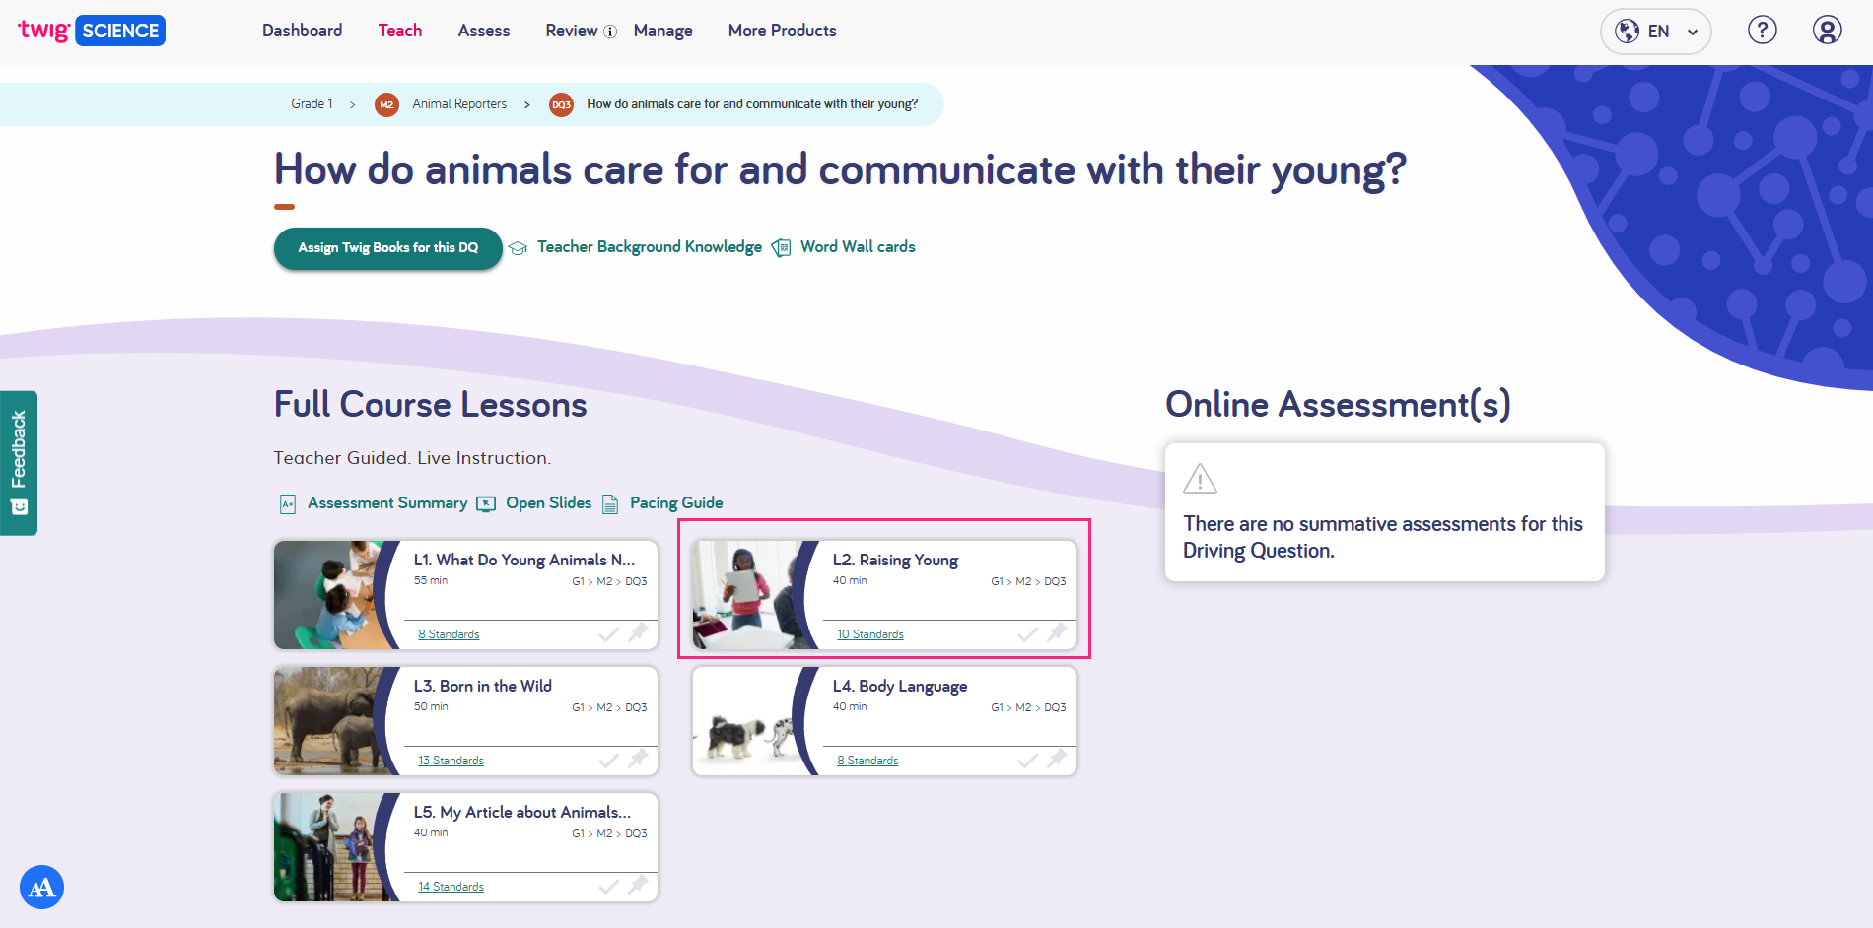Switch to the Assess tab
Screen dimensions: 1873x928
click(483, 31)
